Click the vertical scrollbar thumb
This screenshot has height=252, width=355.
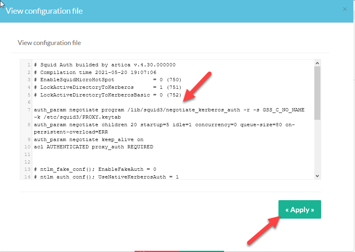317,92
